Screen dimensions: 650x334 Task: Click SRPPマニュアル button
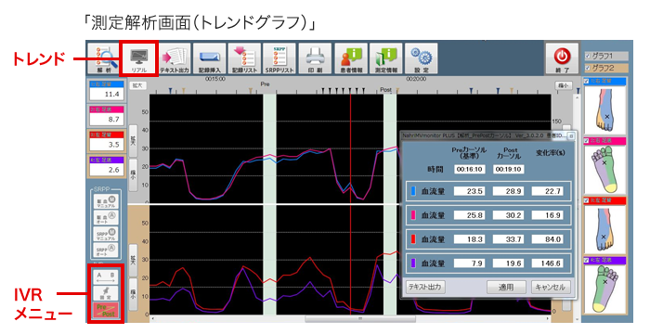tap(107, 234)
